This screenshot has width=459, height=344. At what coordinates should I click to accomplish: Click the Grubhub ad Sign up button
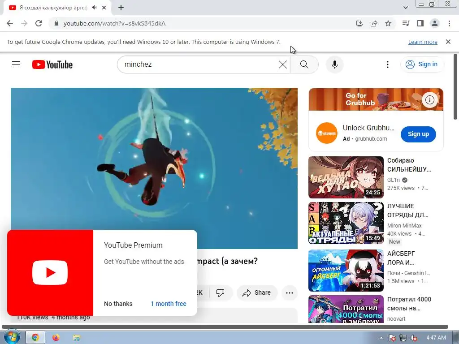pos(418,134)
